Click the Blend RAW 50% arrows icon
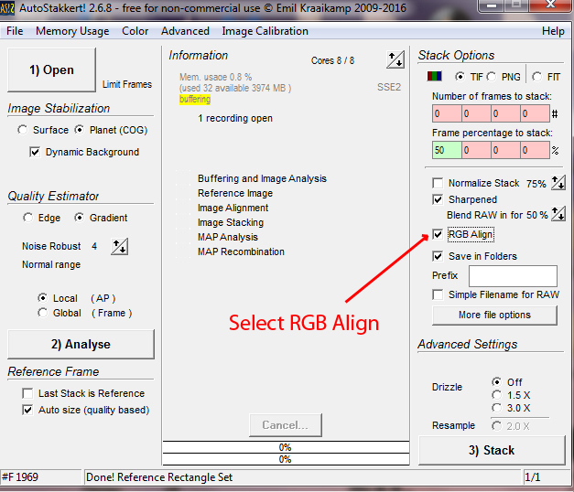 click(x=556, y=215)
